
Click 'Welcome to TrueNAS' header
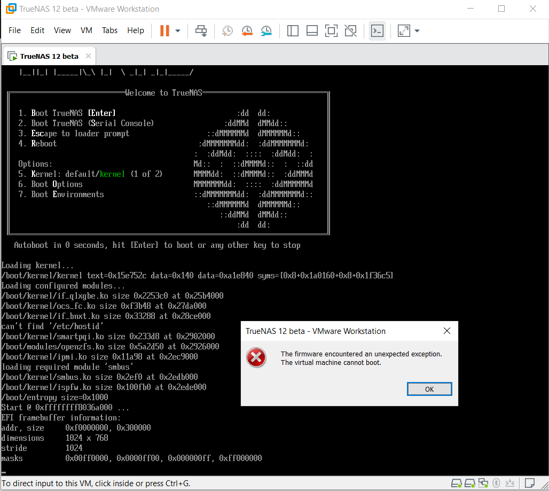click(x=164, y=93)
